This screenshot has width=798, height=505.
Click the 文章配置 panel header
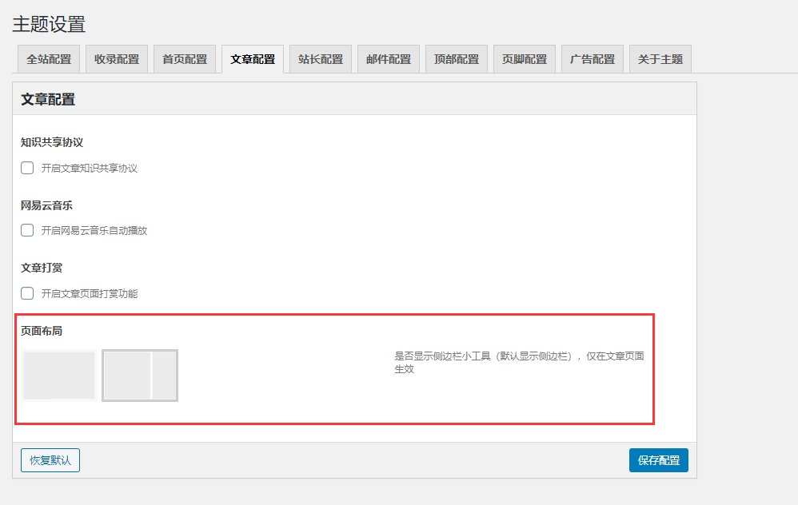[40, 97]
